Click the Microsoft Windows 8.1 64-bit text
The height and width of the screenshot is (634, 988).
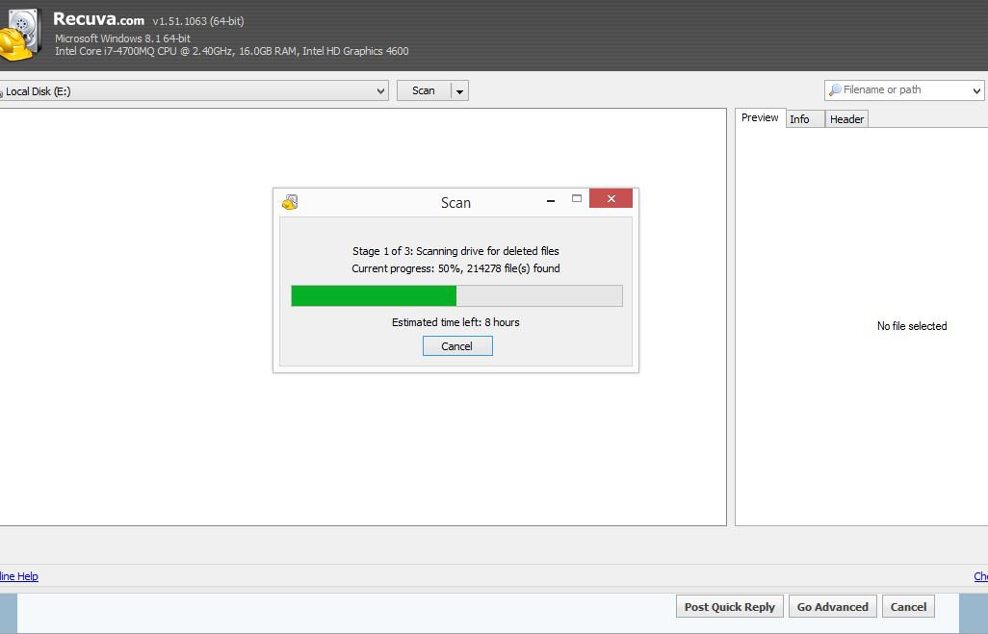tap(123, 38)
